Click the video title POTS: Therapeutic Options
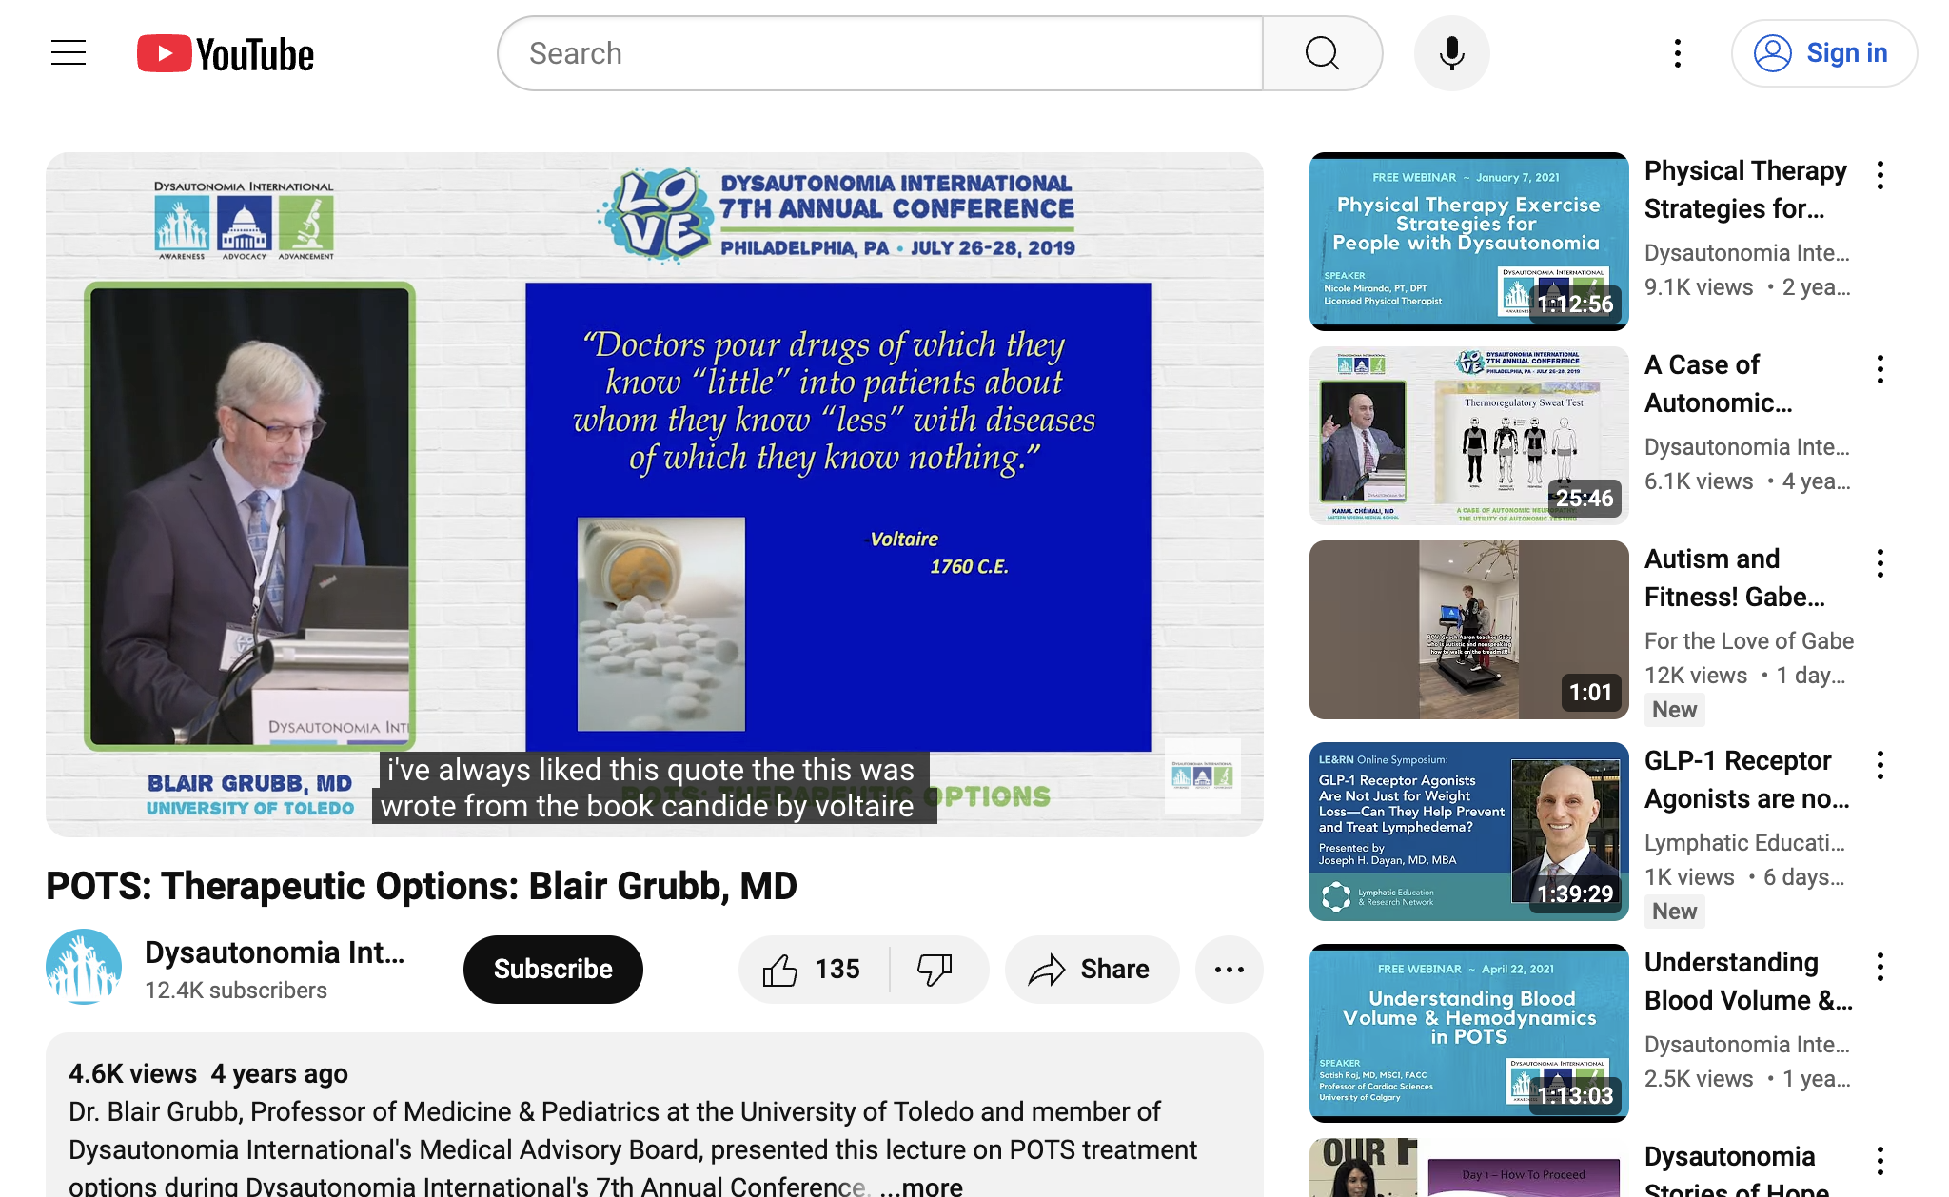Screen dimensions: 1949x1197 point(422,886)
